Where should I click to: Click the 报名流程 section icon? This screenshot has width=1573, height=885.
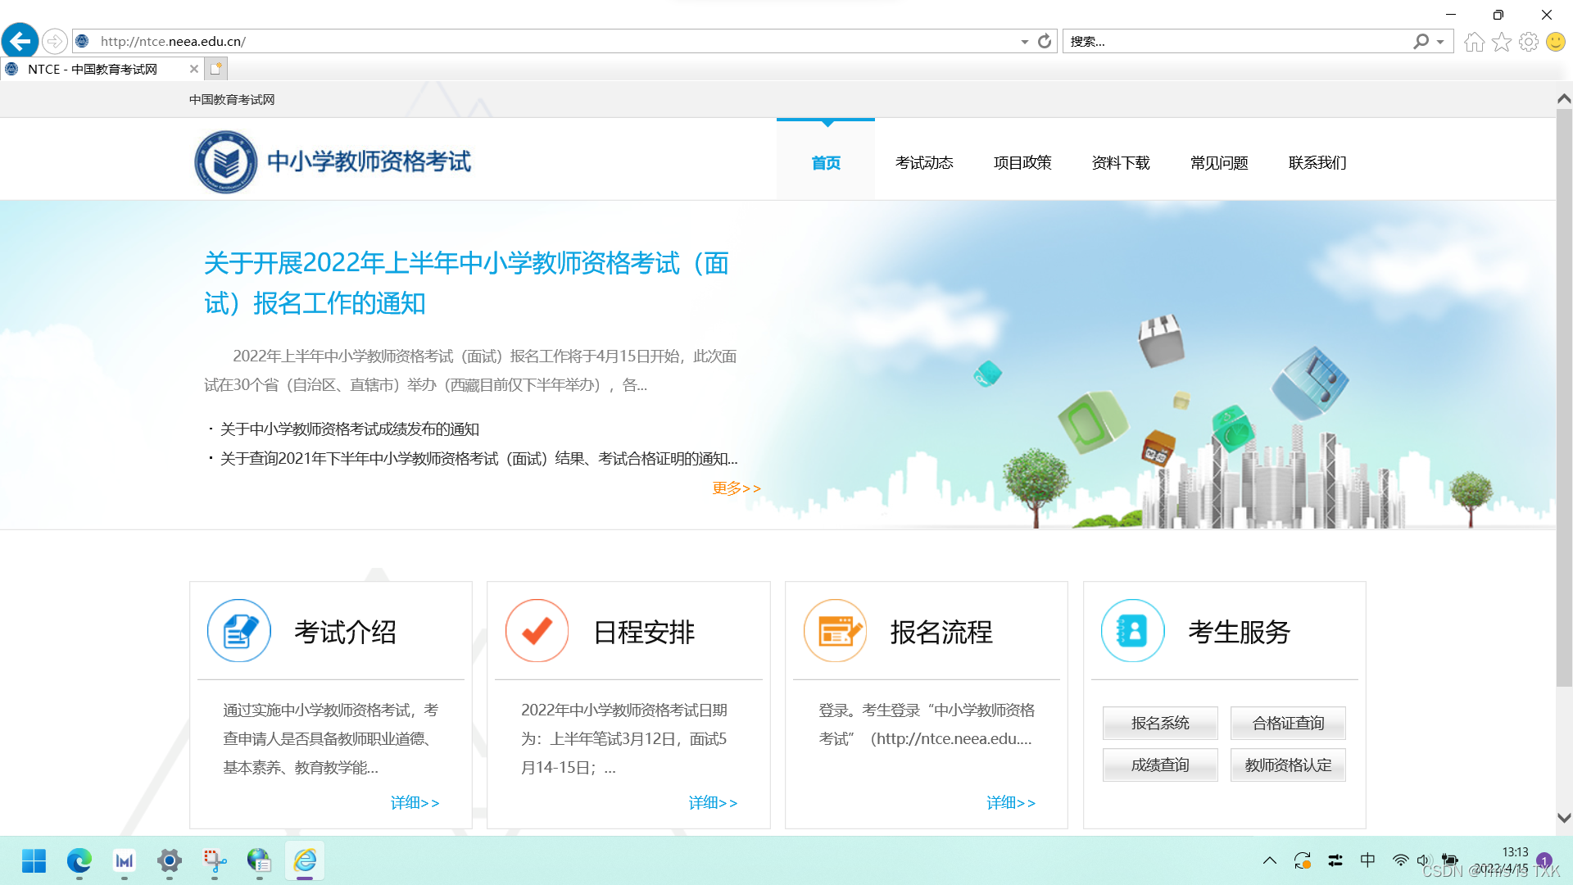tap(835, 631)
